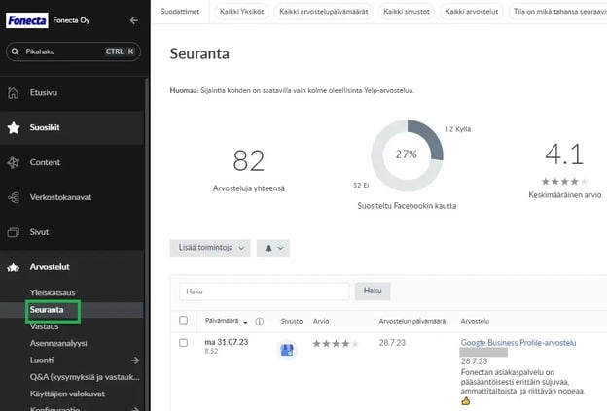
Task: Open Content menu item
Action: point(45,162)
